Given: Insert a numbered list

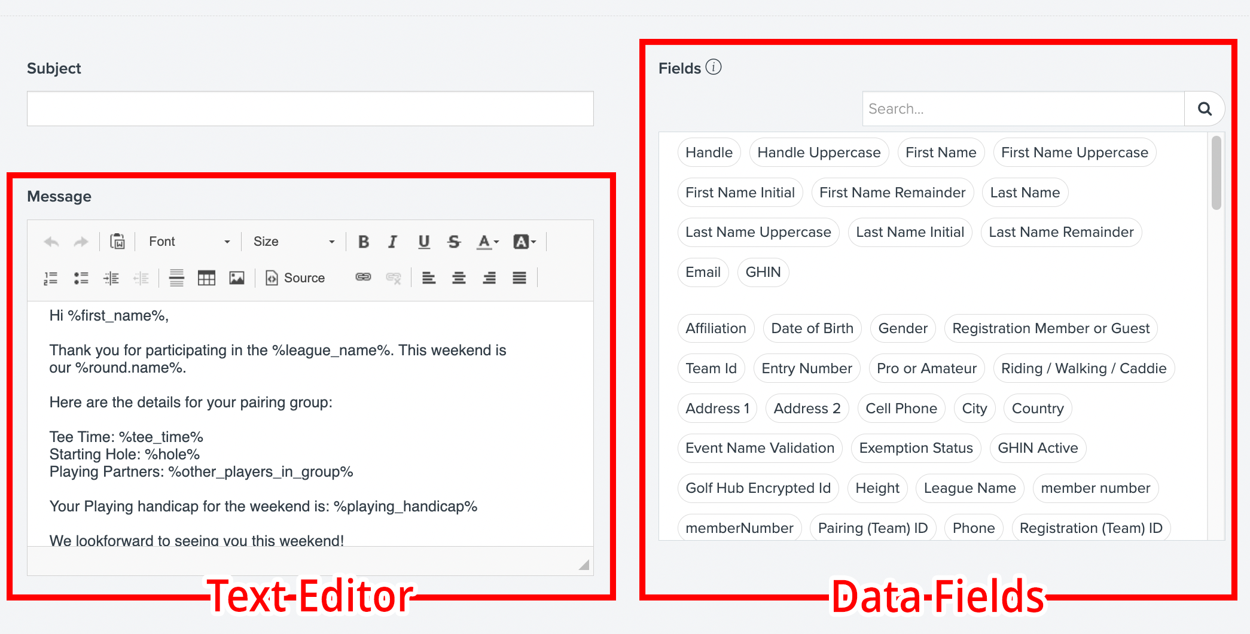Looking at the screenshot, I should click(x=51, y=278).
